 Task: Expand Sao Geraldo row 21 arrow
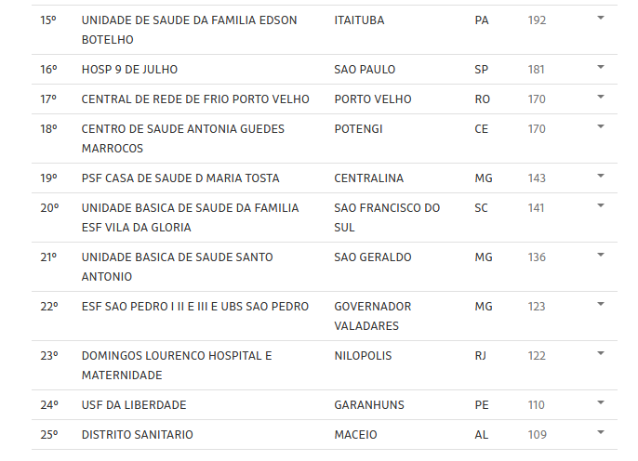pos(600,255)
